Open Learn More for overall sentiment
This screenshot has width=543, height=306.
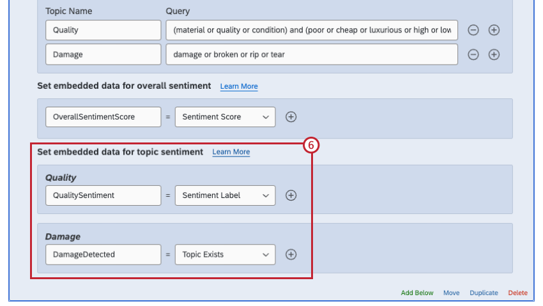click(x=239, y=86)
